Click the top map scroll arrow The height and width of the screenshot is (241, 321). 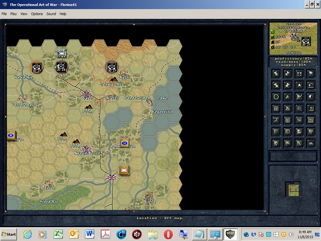[134, 24]
